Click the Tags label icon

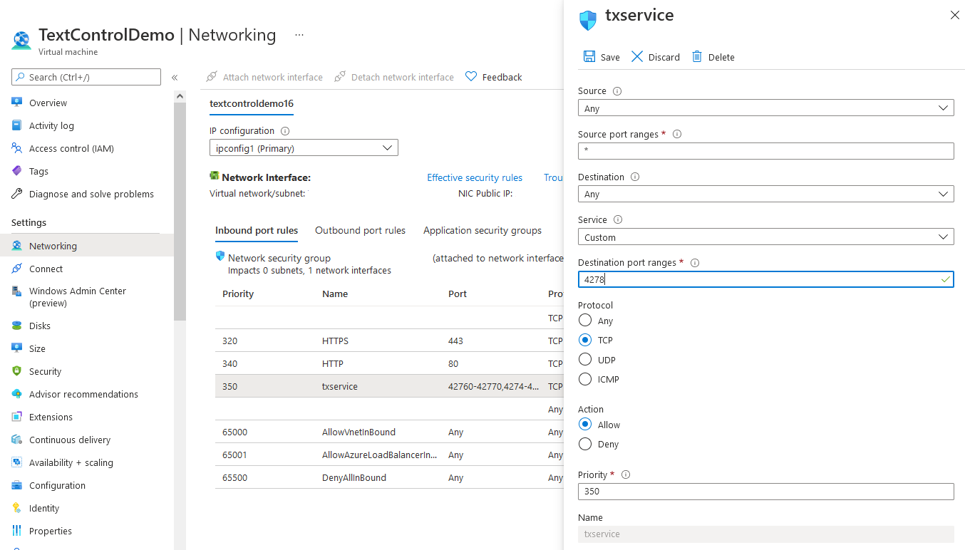pos(17,171)
